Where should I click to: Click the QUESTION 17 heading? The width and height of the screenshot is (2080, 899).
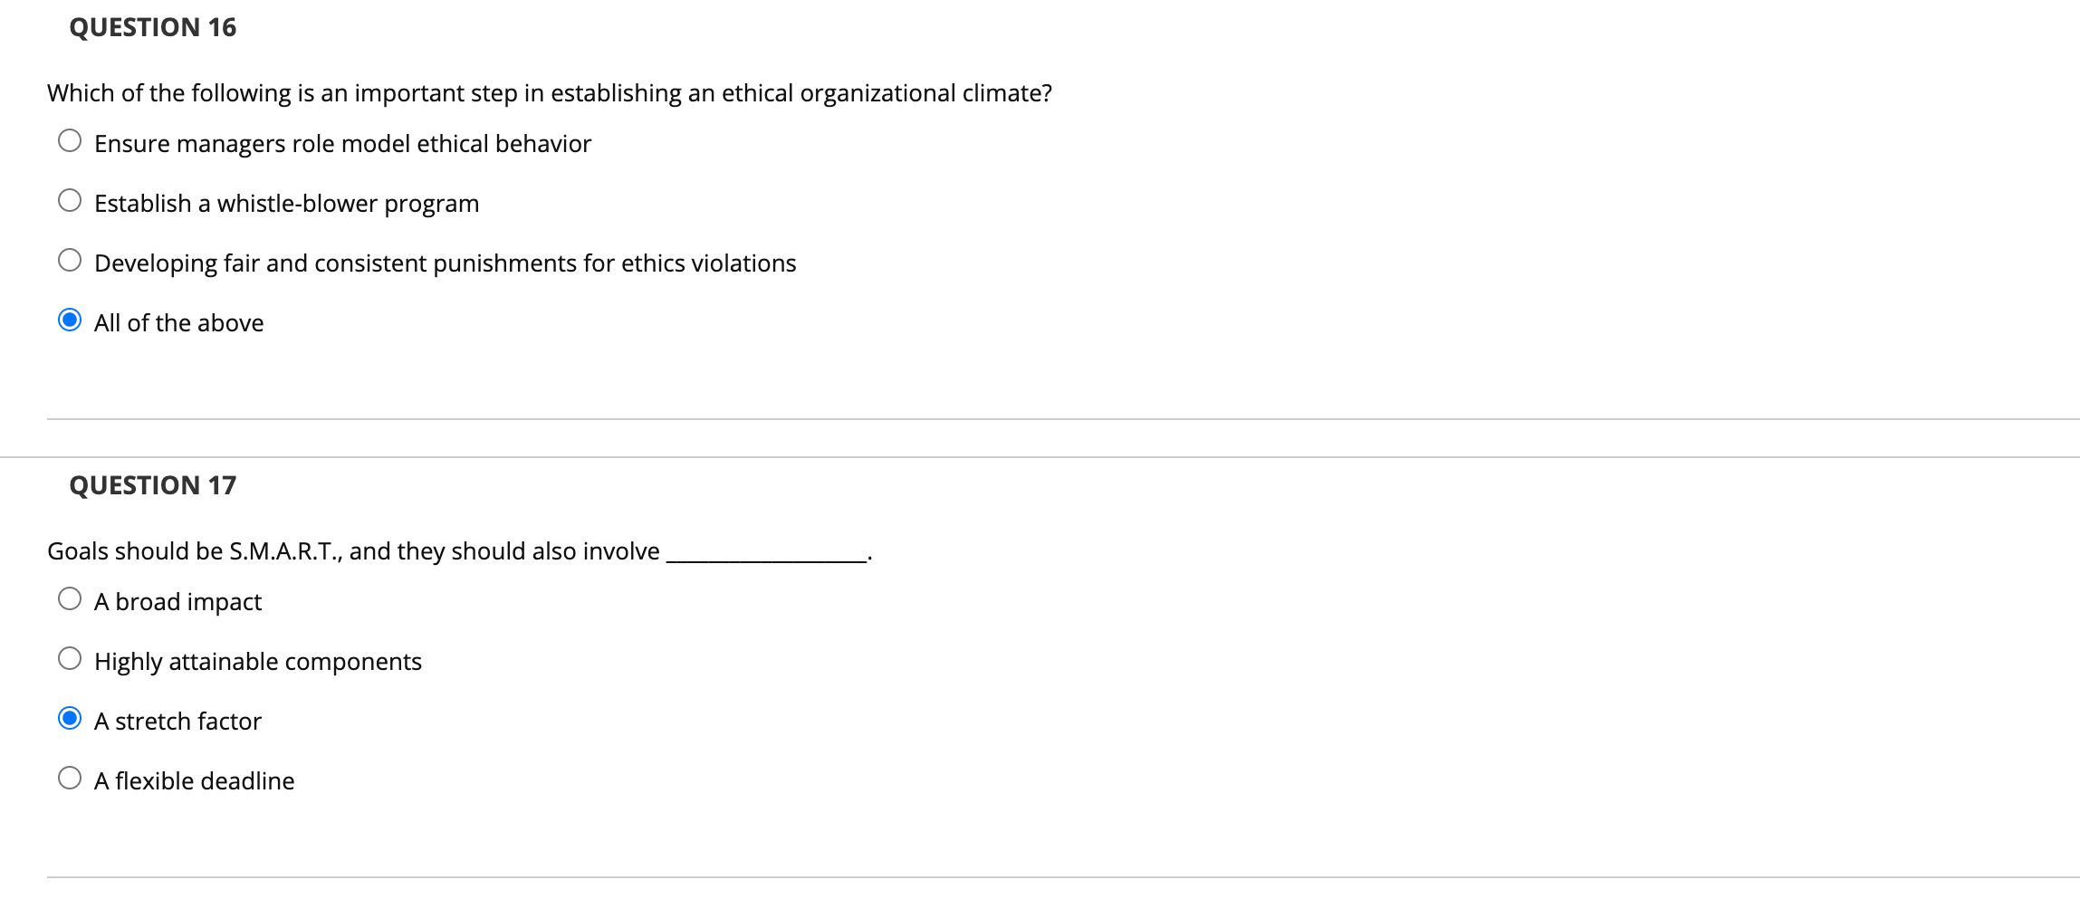point(152,484)
